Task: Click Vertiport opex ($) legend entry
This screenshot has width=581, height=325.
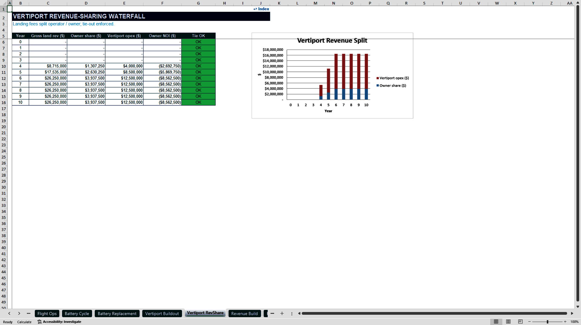Action: [x=392, y=78]
